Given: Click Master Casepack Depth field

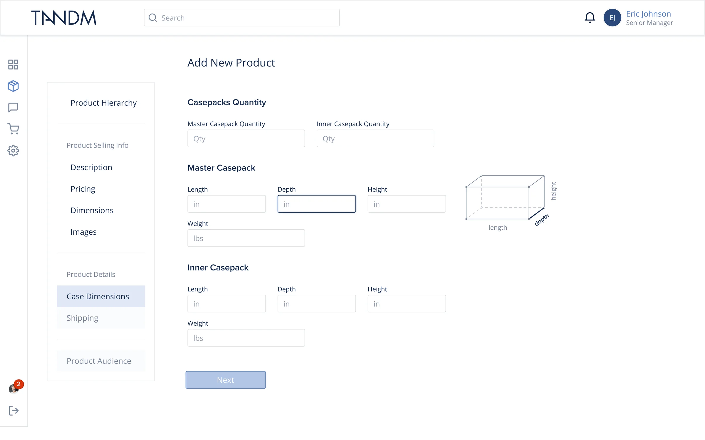Looking at the screenshot, I should pos(317,204).
